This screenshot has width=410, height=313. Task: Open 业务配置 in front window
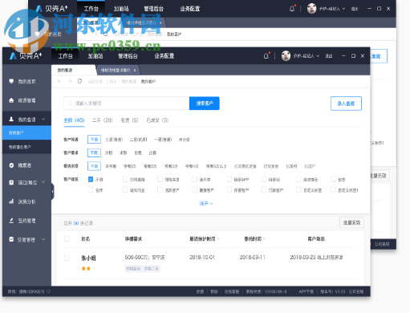pos(164,56)
